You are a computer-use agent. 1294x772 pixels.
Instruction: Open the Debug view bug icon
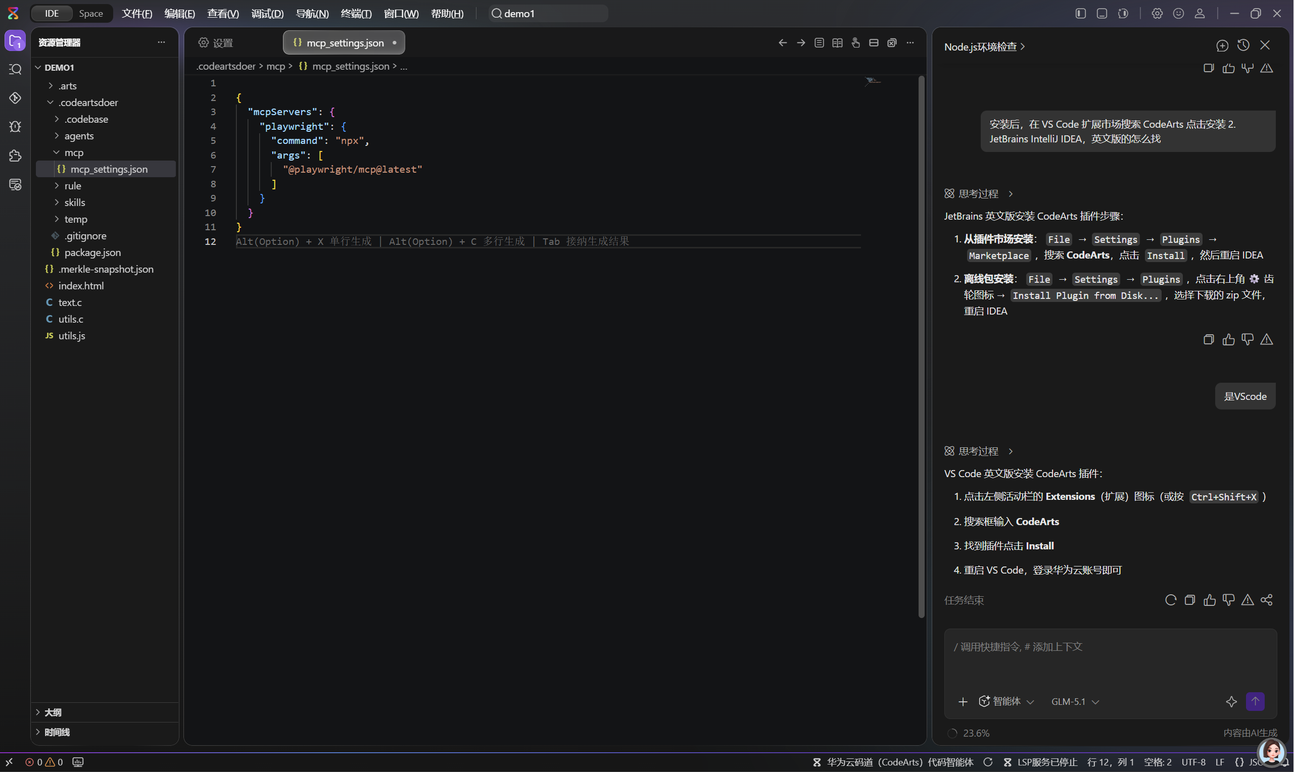15,126
